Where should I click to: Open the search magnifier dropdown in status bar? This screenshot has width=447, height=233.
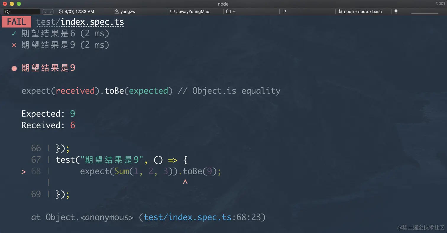click(x=7, y=12)
